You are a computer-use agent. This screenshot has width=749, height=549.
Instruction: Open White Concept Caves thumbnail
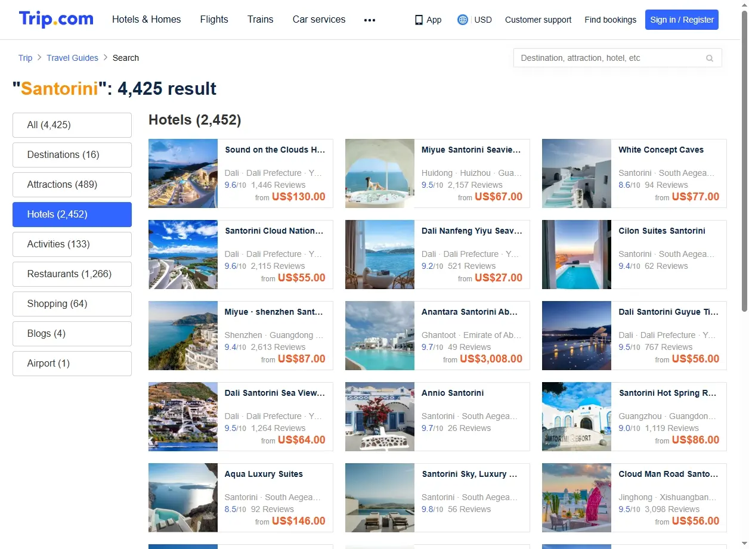coord(577,173)
